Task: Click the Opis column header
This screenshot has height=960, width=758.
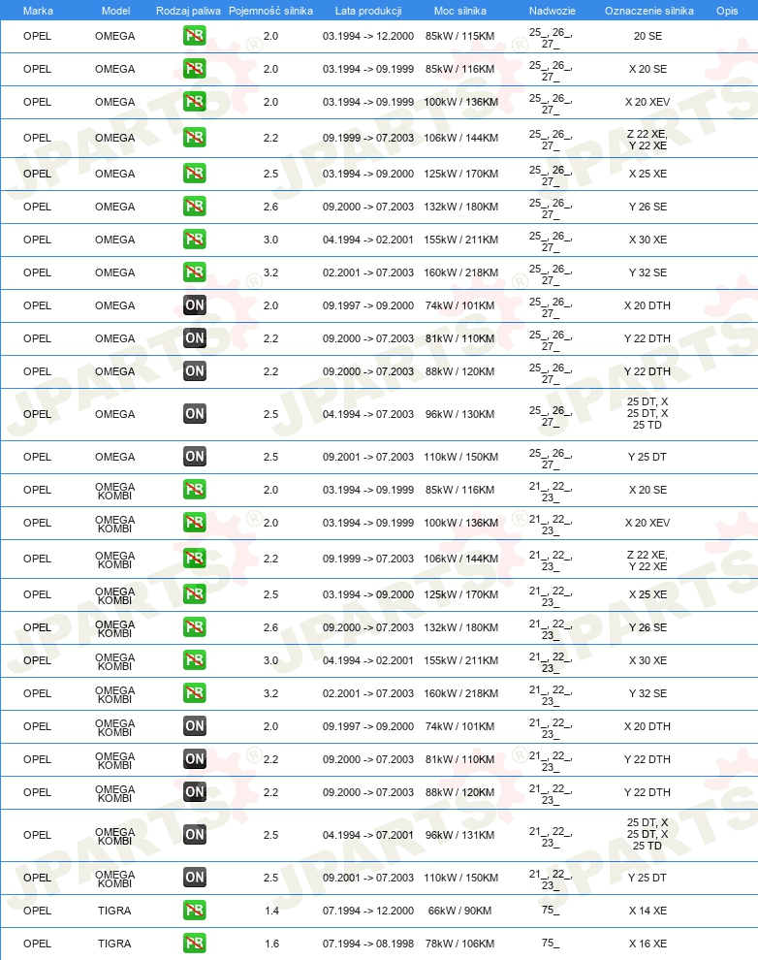Action: (x=727, y=11)
